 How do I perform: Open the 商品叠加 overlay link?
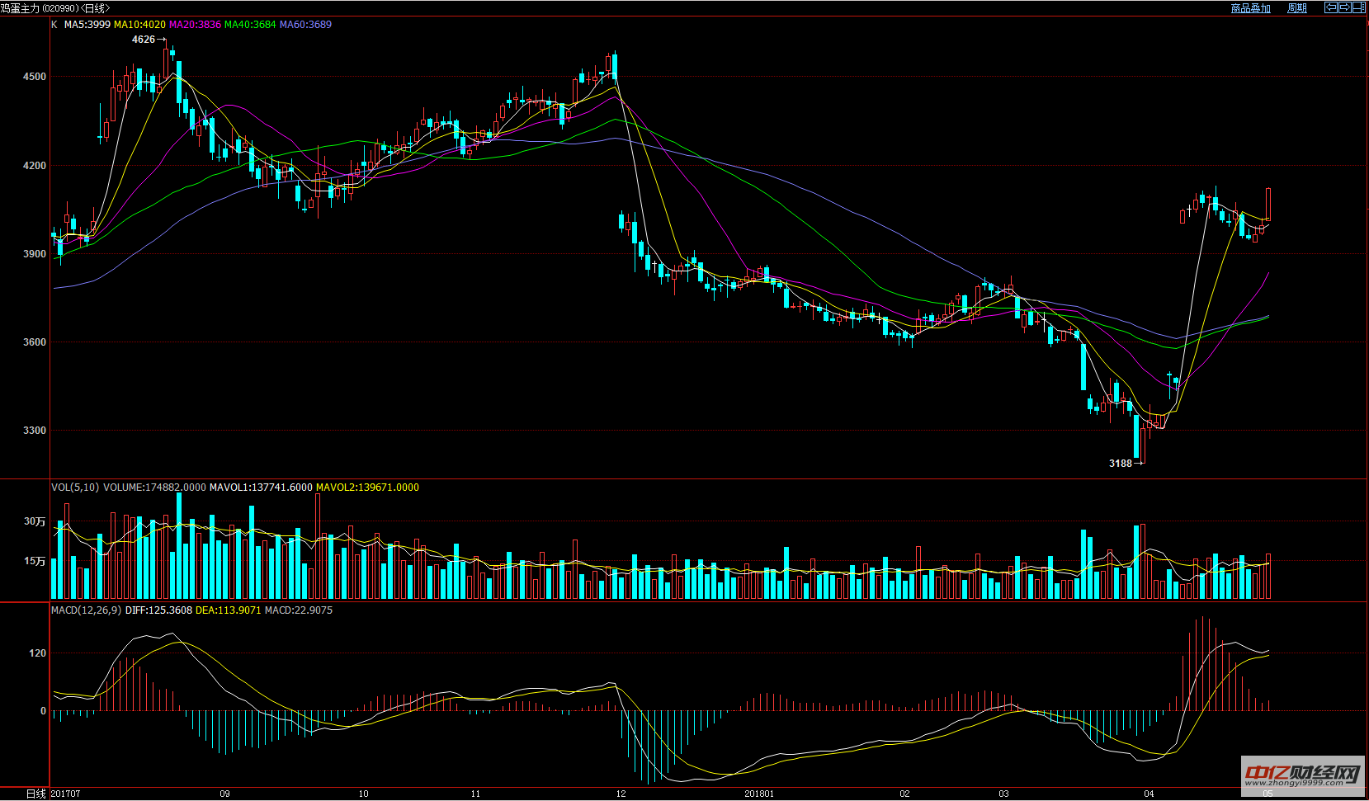1250,8
